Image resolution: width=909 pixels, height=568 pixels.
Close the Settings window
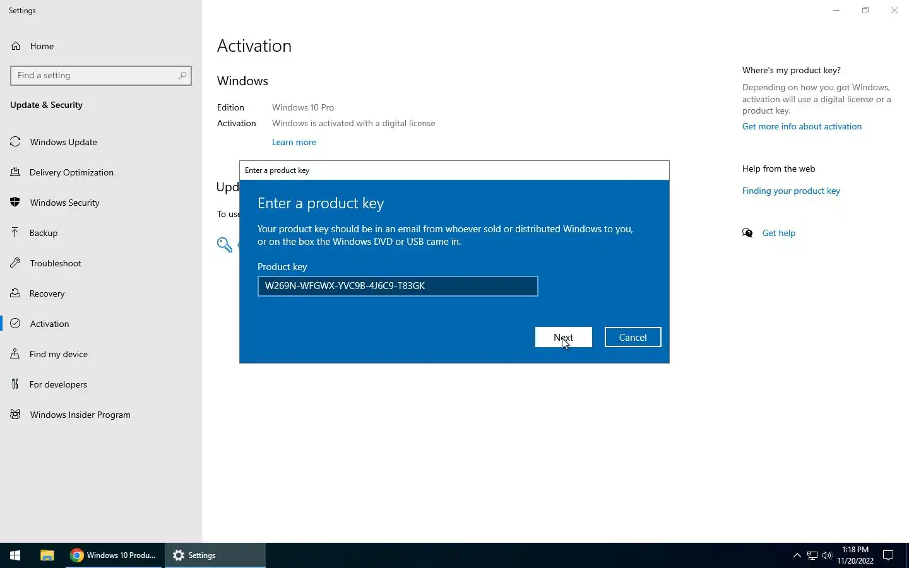(x=894, y=10)
